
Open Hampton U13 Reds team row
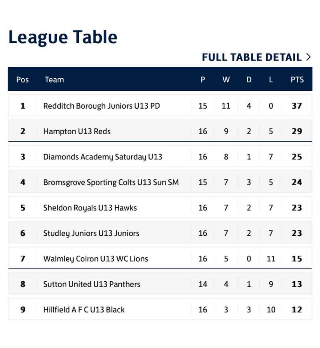pyautogui.click(x=77, y=131)
